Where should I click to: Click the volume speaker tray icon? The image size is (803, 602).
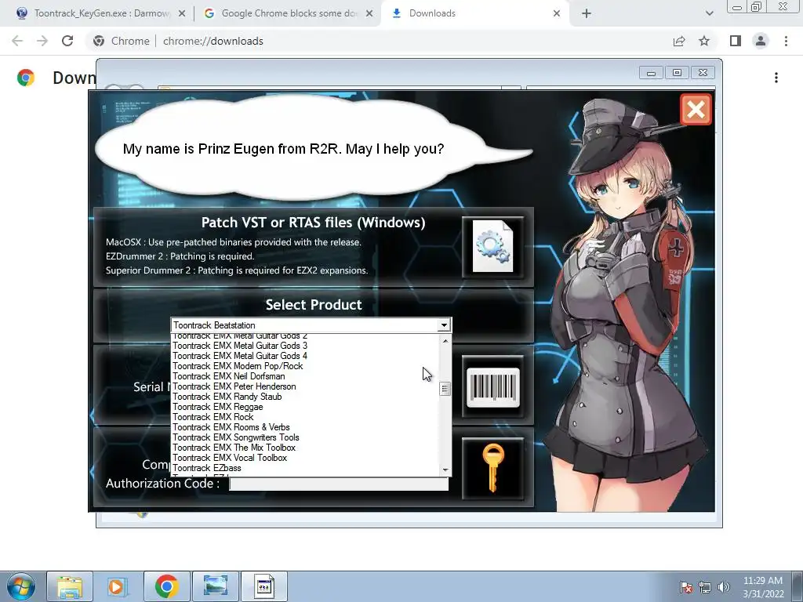(x=724, y=587)
